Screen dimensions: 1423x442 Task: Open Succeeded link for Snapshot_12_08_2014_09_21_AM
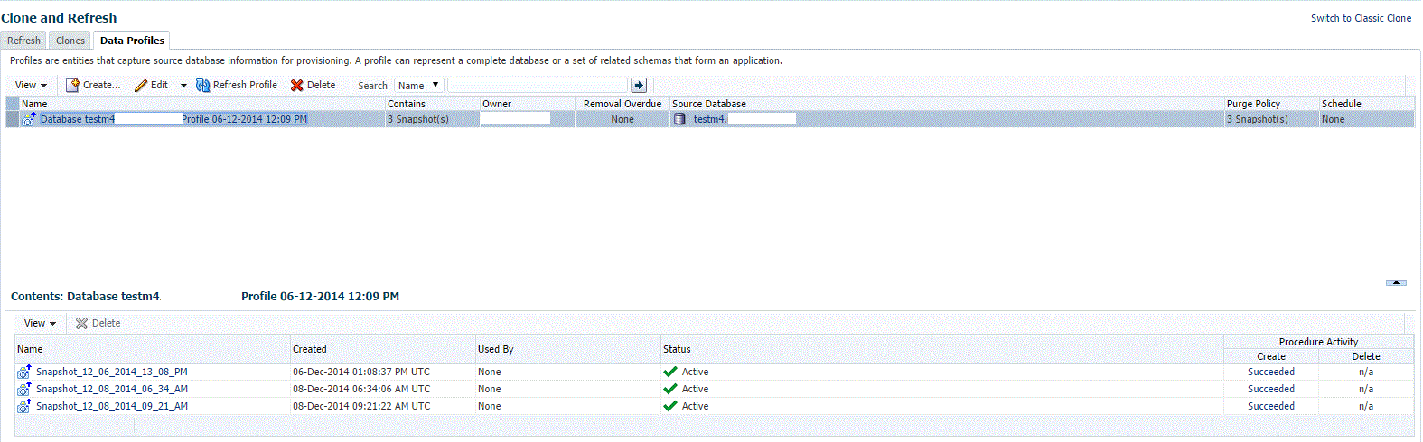coord(1271,406)
